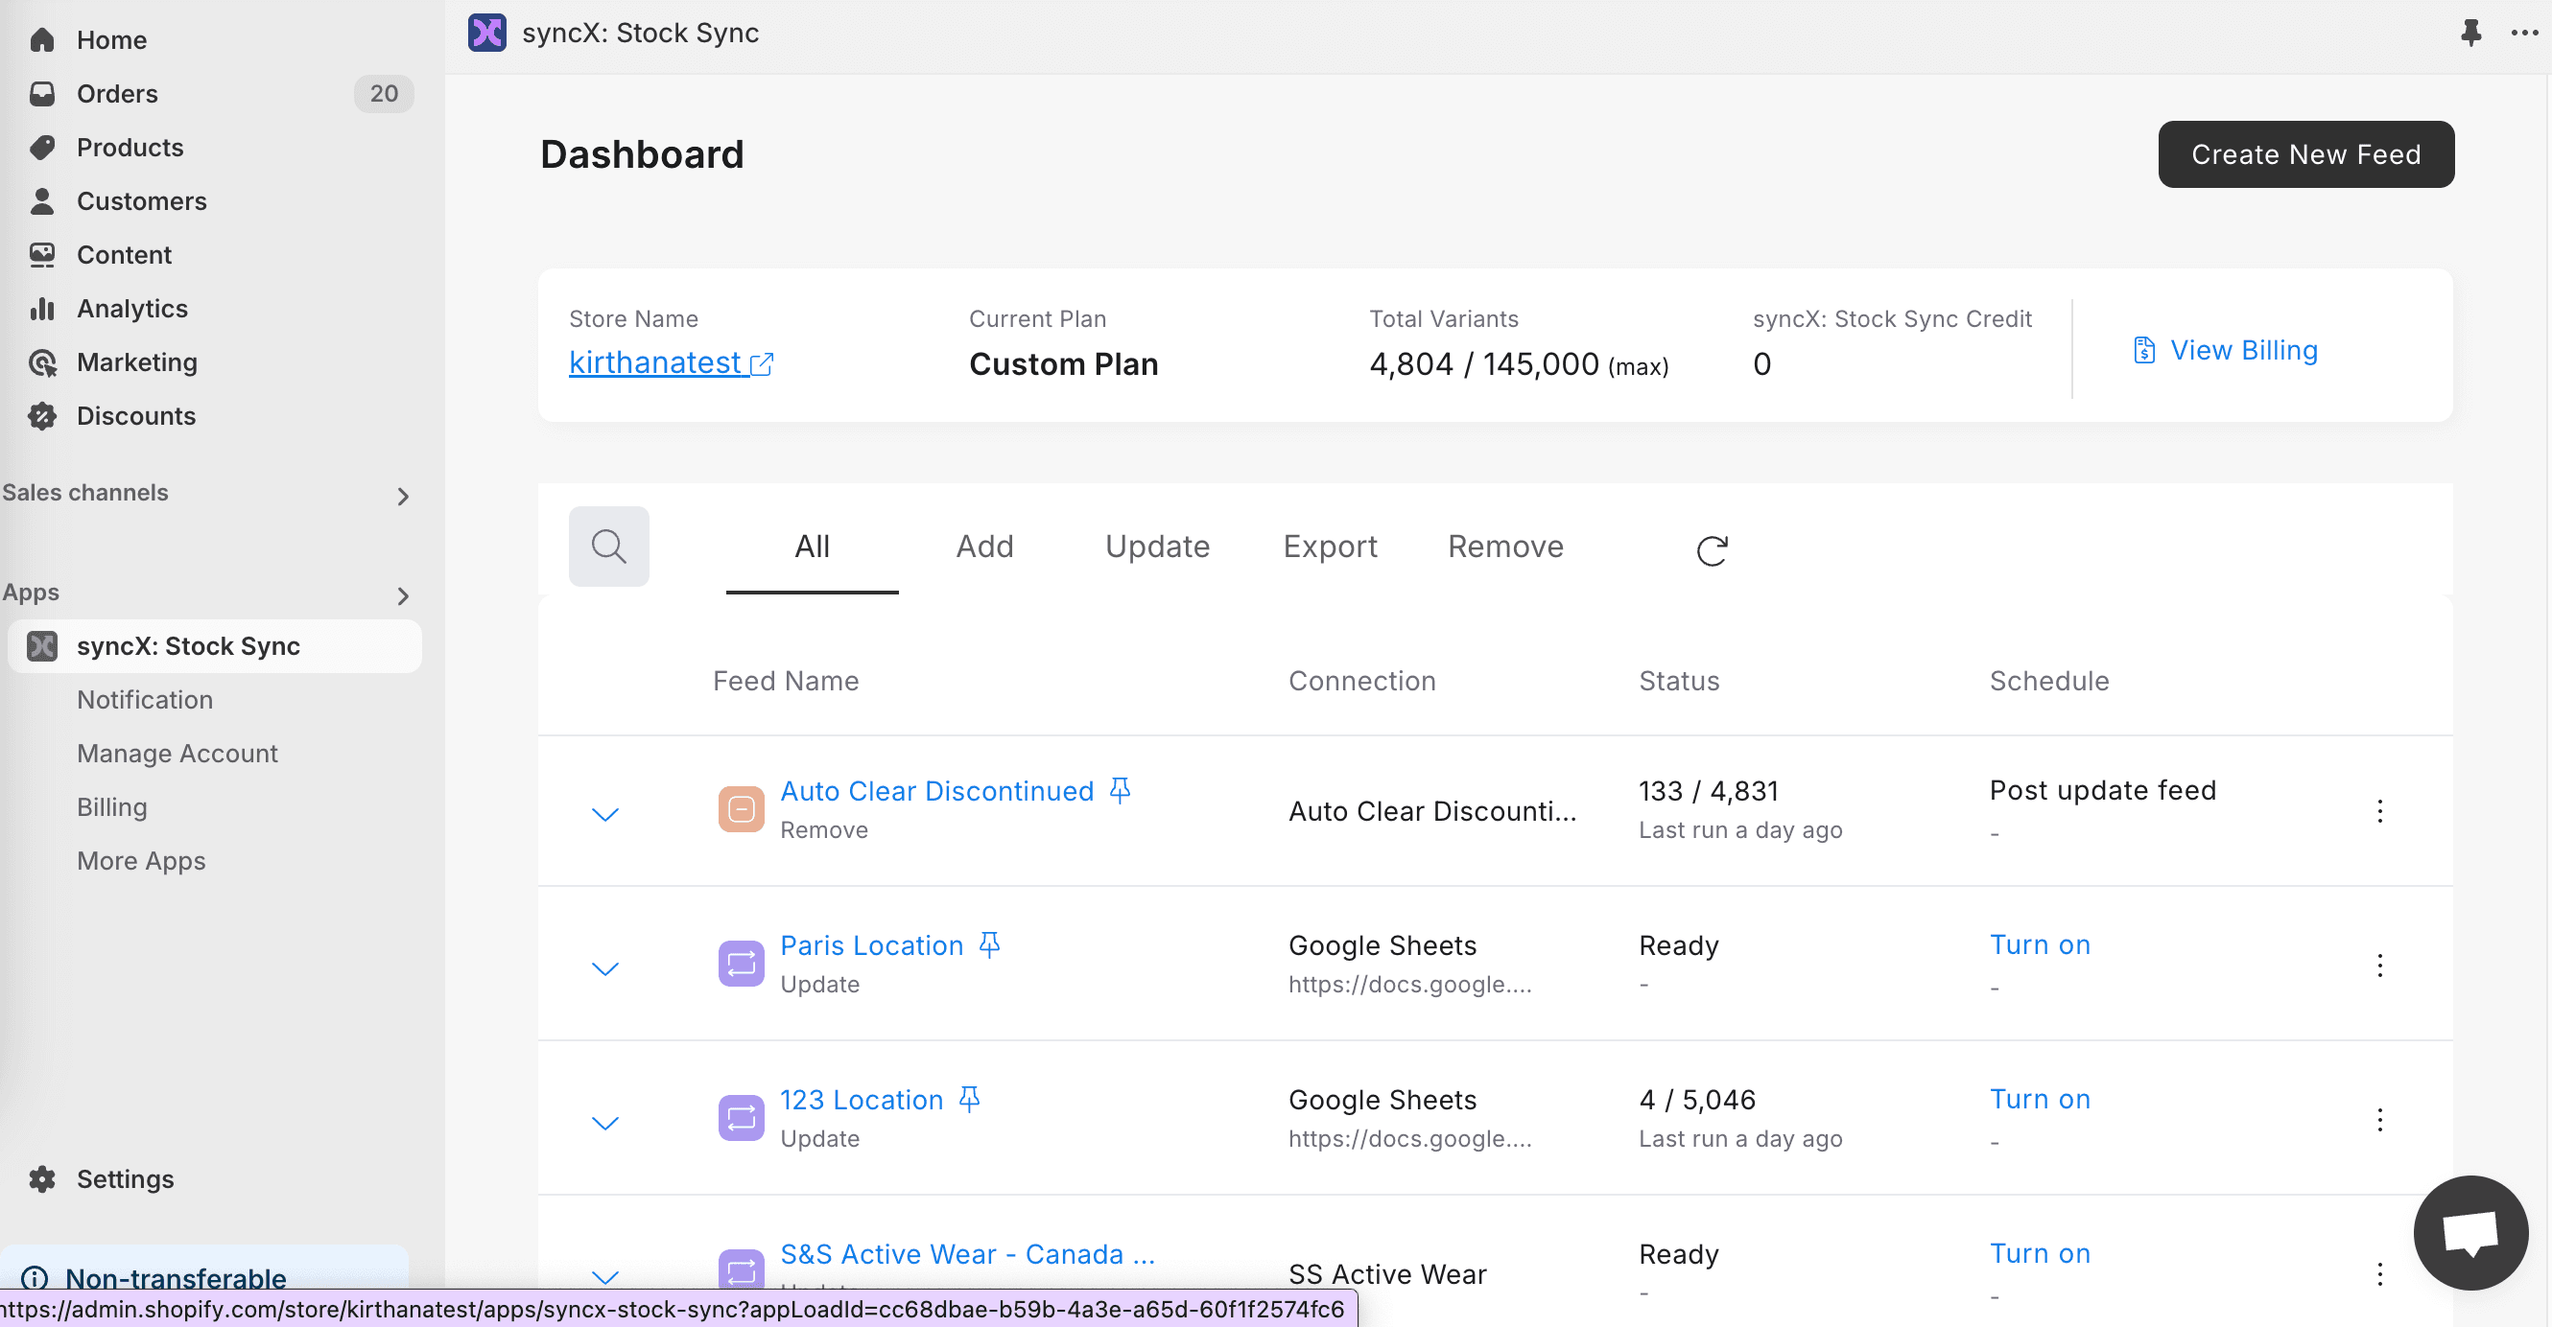Open the Orders inbox icon
The width and height of the screenshot is (2552, 1327).
[x=41, y=93]
